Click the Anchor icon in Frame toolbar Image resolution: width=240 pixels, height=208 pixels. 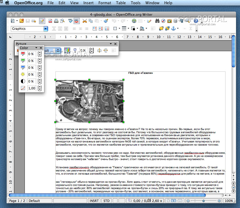coord(173,28)
